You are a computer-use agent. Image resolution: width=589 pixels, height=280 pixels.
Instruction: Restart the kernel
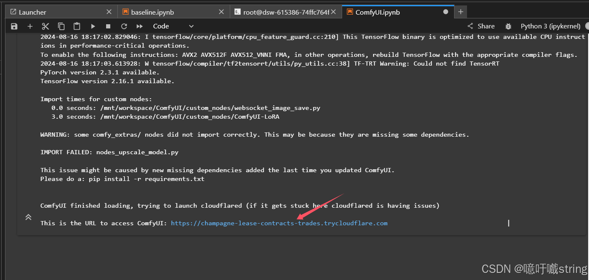pyautogui.click(x=124, y=26)
